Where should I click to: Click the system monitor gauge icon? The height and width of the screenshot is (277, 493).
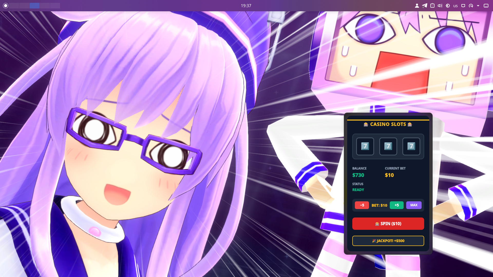(471, 6)
